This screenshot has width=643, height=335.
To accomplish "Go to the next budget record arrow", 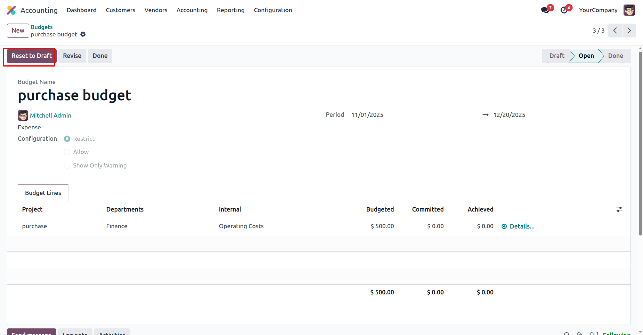I will pyautogui.click(x=629, y=31).
